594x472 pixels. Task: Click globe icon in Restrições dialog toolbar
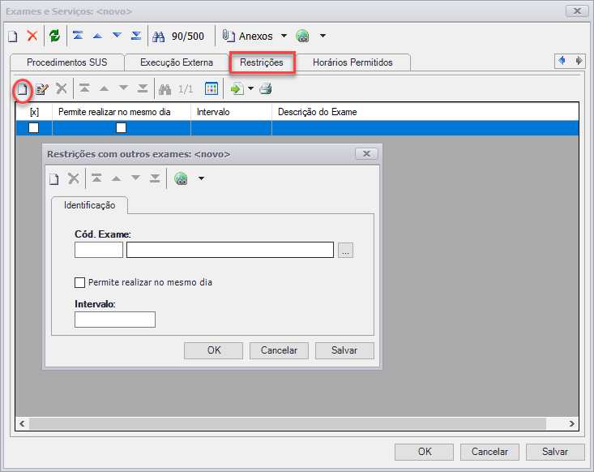coord(181,178)
